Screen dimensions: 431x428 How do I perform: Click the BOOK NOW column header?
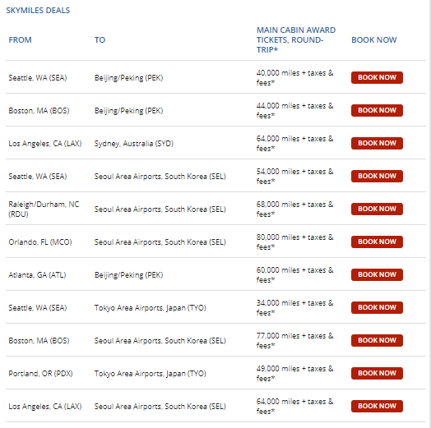[373, 40]
